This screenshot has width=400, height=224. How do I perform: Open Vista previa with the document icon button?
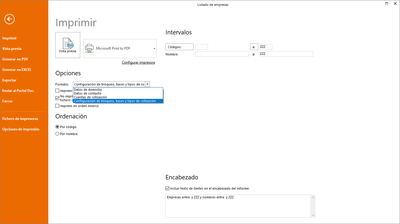[x=68, y=45]
